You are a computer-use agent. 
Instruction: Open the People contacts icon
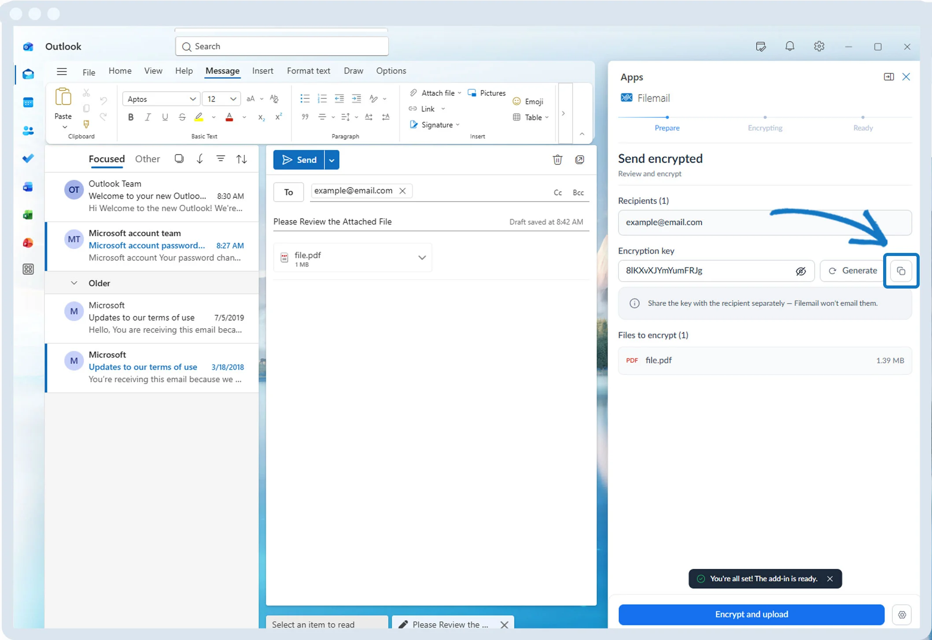(28, 131)
